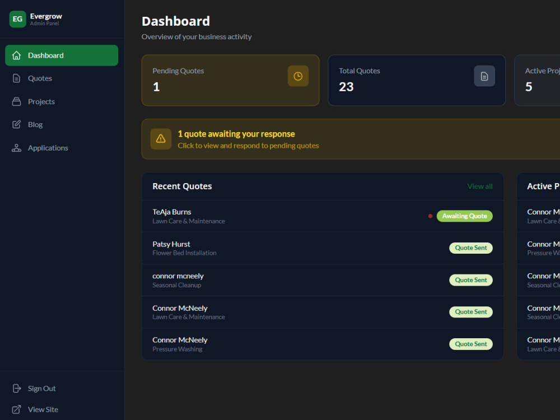Click 'Flower Bed Installation' service text
The height and width of the screenshot is (420, 560).
(x=184, y=253)
